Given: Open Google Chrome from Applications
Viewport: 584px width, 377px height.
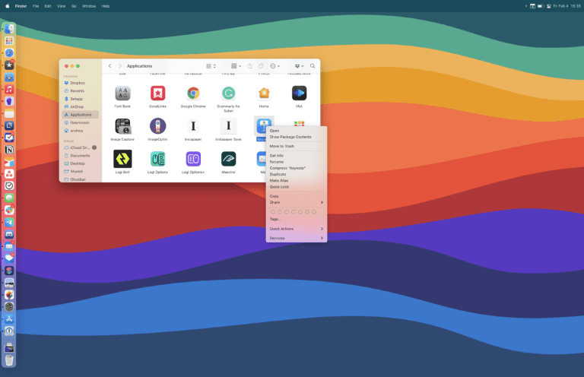Looking at the screenshot, I should click(x=193, y=93).
